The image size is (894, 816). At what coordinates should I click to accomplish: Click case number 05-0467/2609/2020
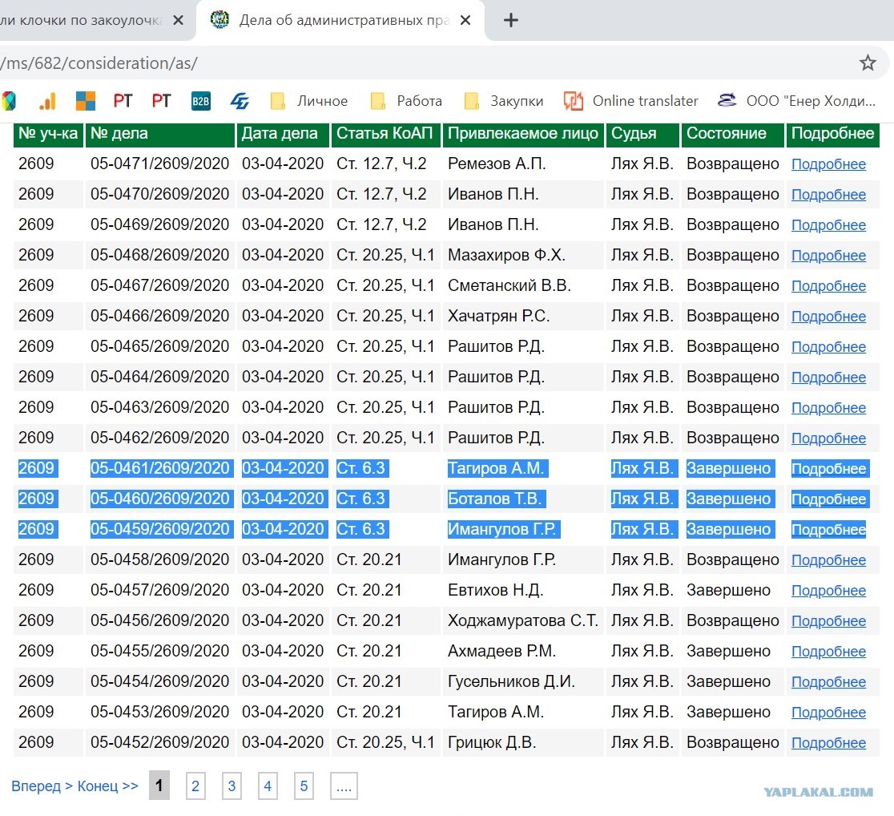point(159,285)
